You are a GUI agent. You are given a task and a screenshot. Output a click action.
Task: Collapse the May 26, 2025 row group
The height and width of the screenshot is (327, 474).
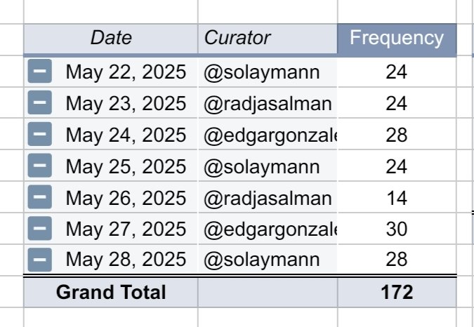[41, 198]
